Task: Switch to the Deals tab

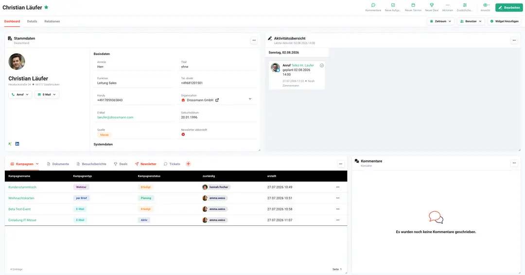Action: tap(121, 164)
